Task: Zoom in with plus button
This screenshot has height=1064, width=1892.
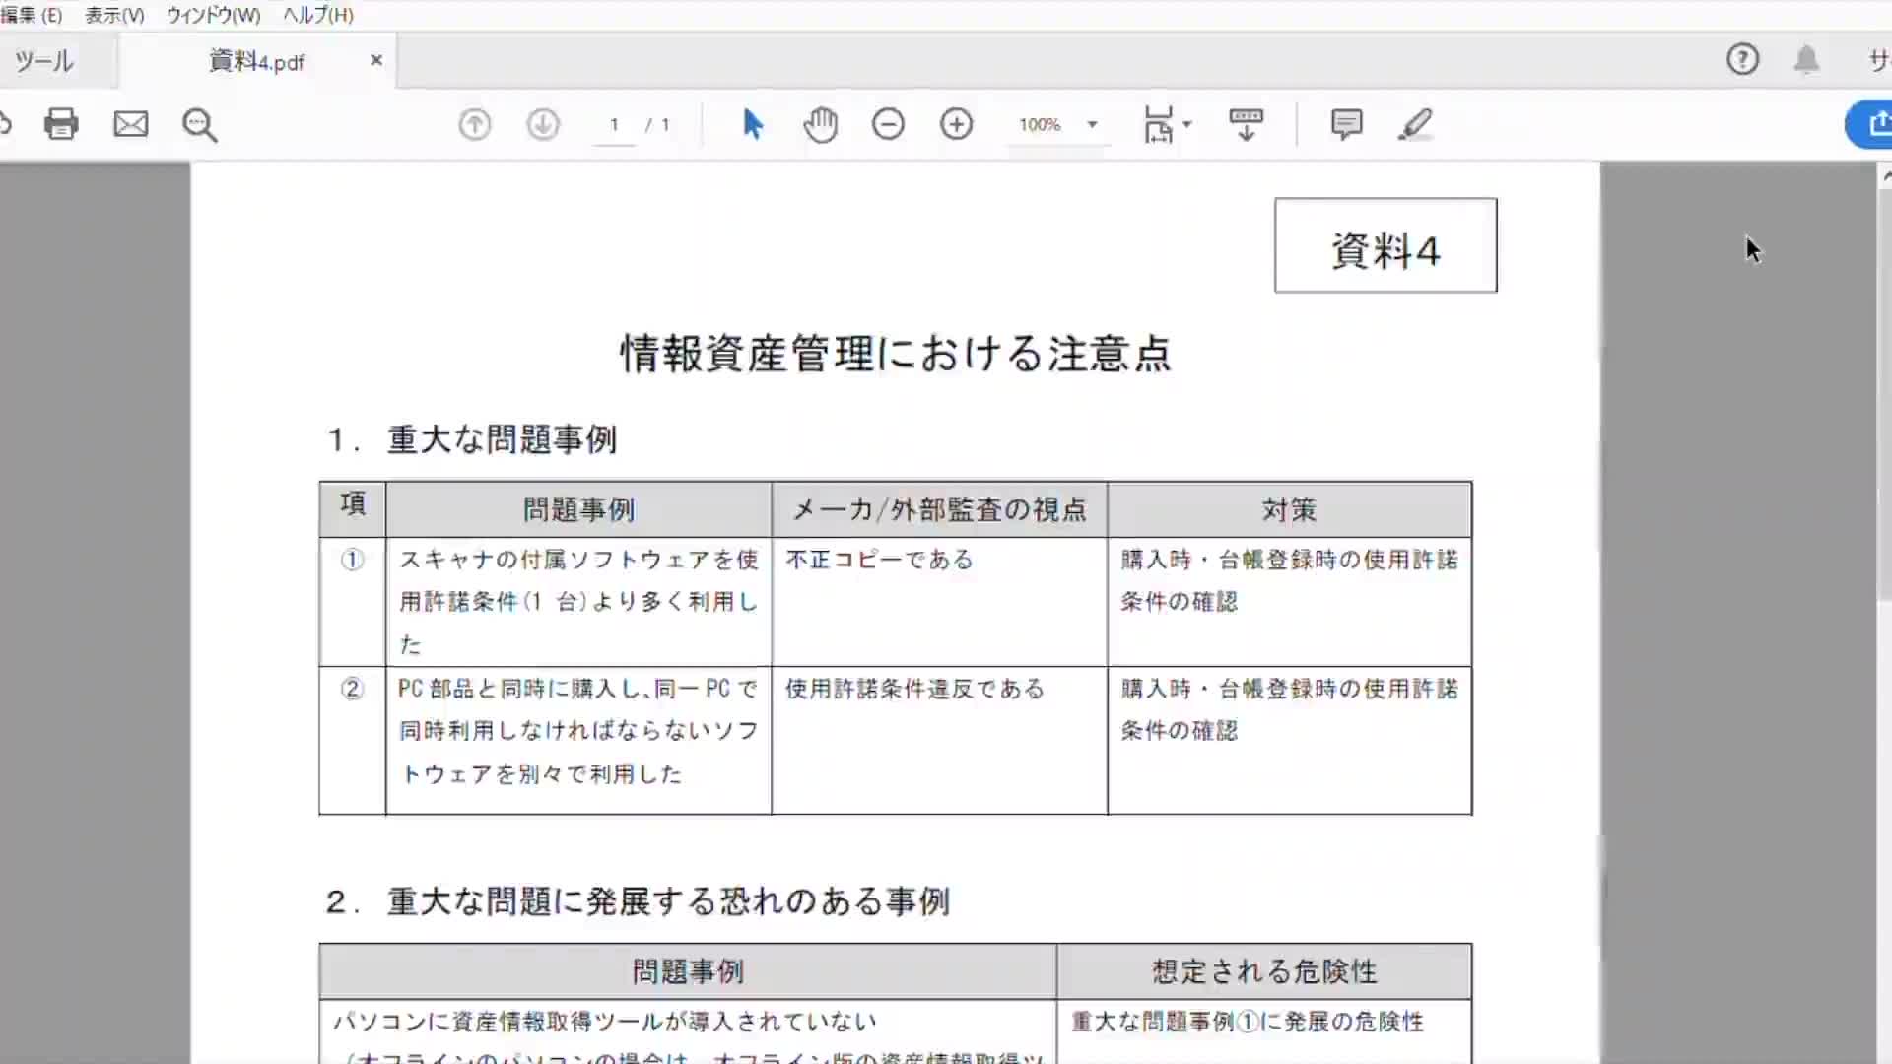Action: coord(956,124)
